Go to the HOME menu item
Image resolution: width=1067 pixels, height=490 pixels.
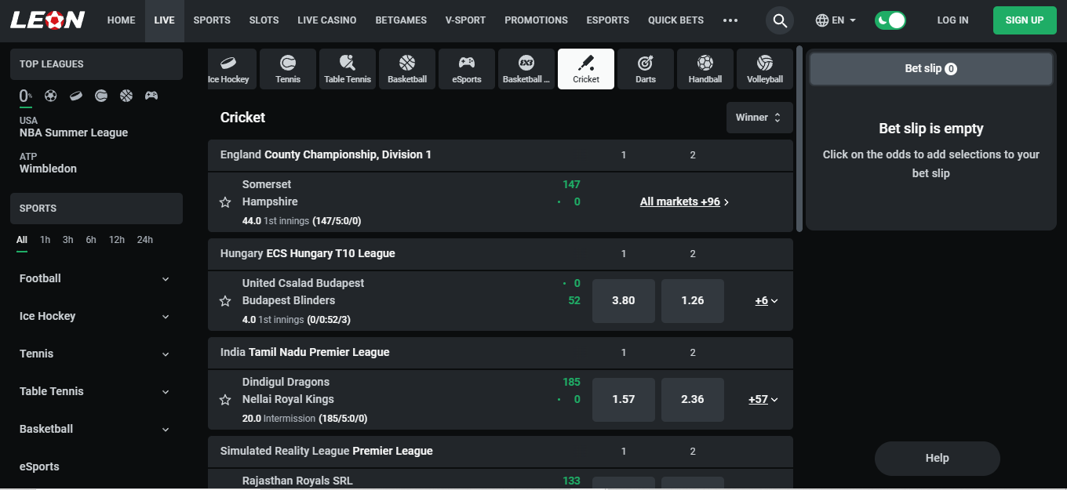pyautogui.click(x=121, y=20)
